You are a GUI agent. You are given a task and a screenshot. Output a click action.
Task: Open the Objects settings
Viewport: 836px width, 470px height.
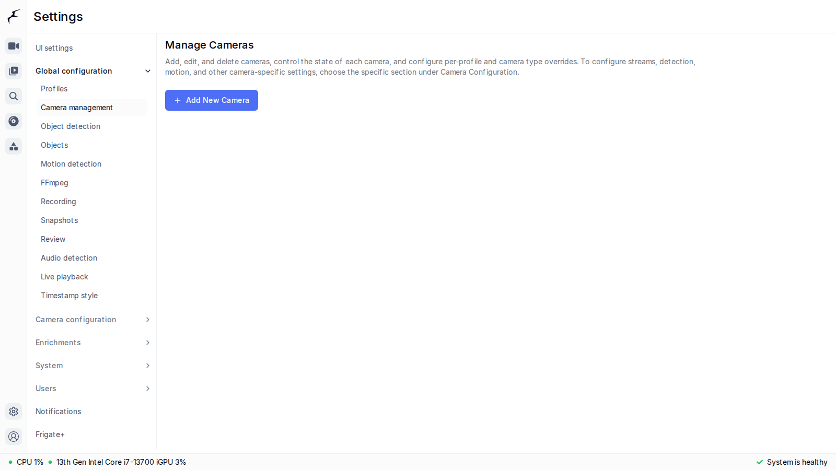91,145
